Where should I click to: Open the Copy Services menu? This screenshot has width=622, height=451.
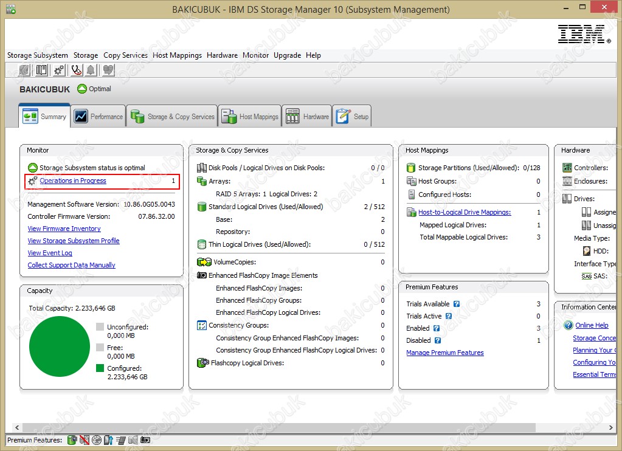(125, 55)
